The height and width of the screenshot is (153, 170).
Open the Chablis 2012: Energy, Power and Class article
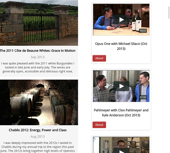38,130
